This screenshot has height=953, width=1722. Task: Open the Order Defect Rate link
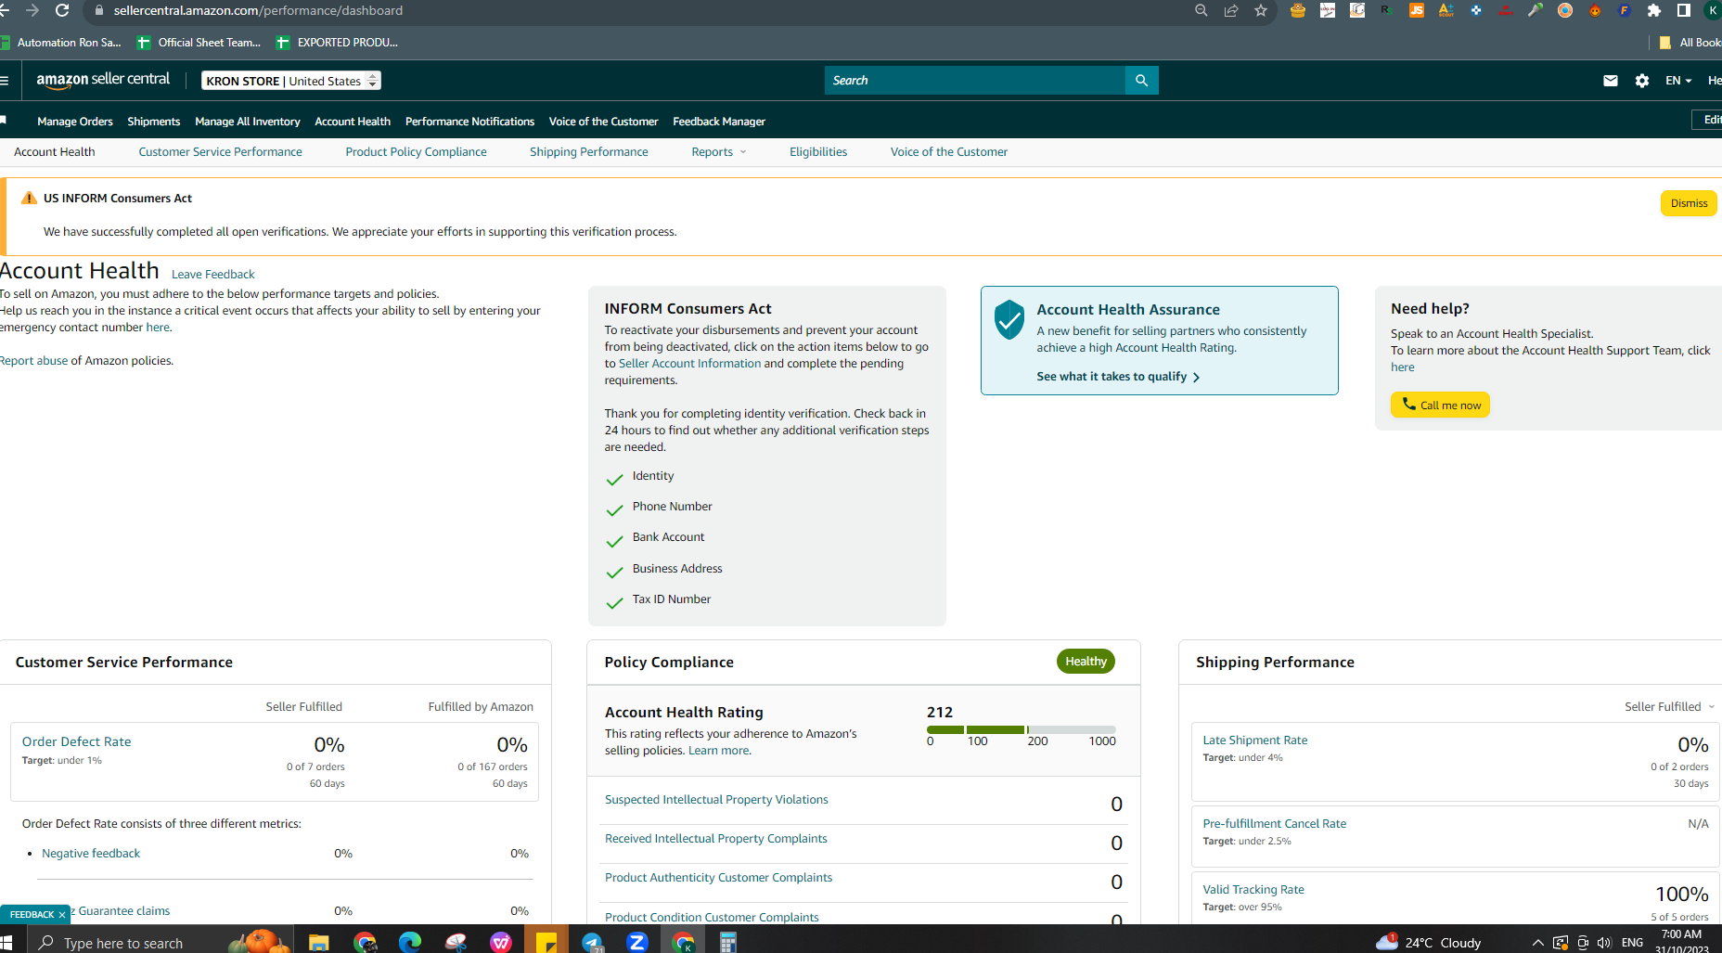pos(77,741)
